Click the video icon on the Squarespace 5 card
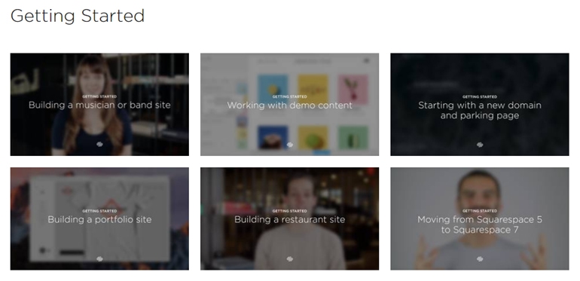Image resolution: width=580 pixels, height=281 pixels. tap(480, 259)
